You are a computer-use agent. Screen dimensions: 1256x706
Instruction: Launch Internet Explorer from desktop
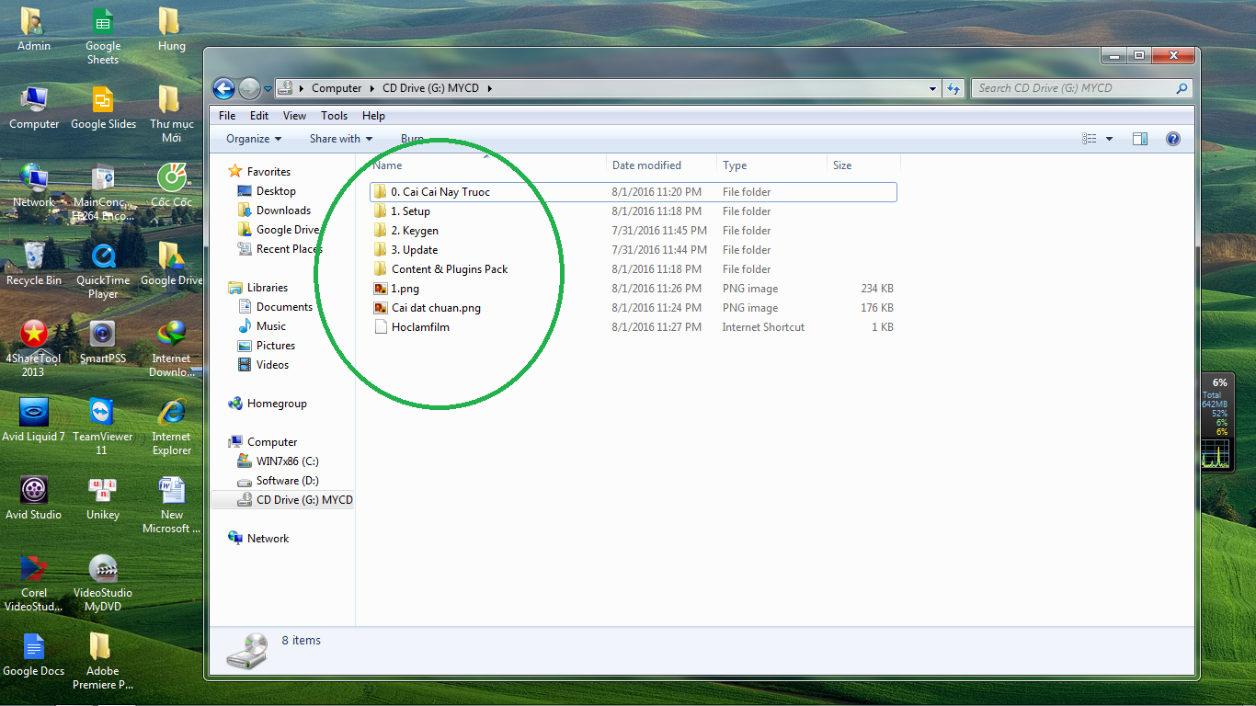coord(171,427)
